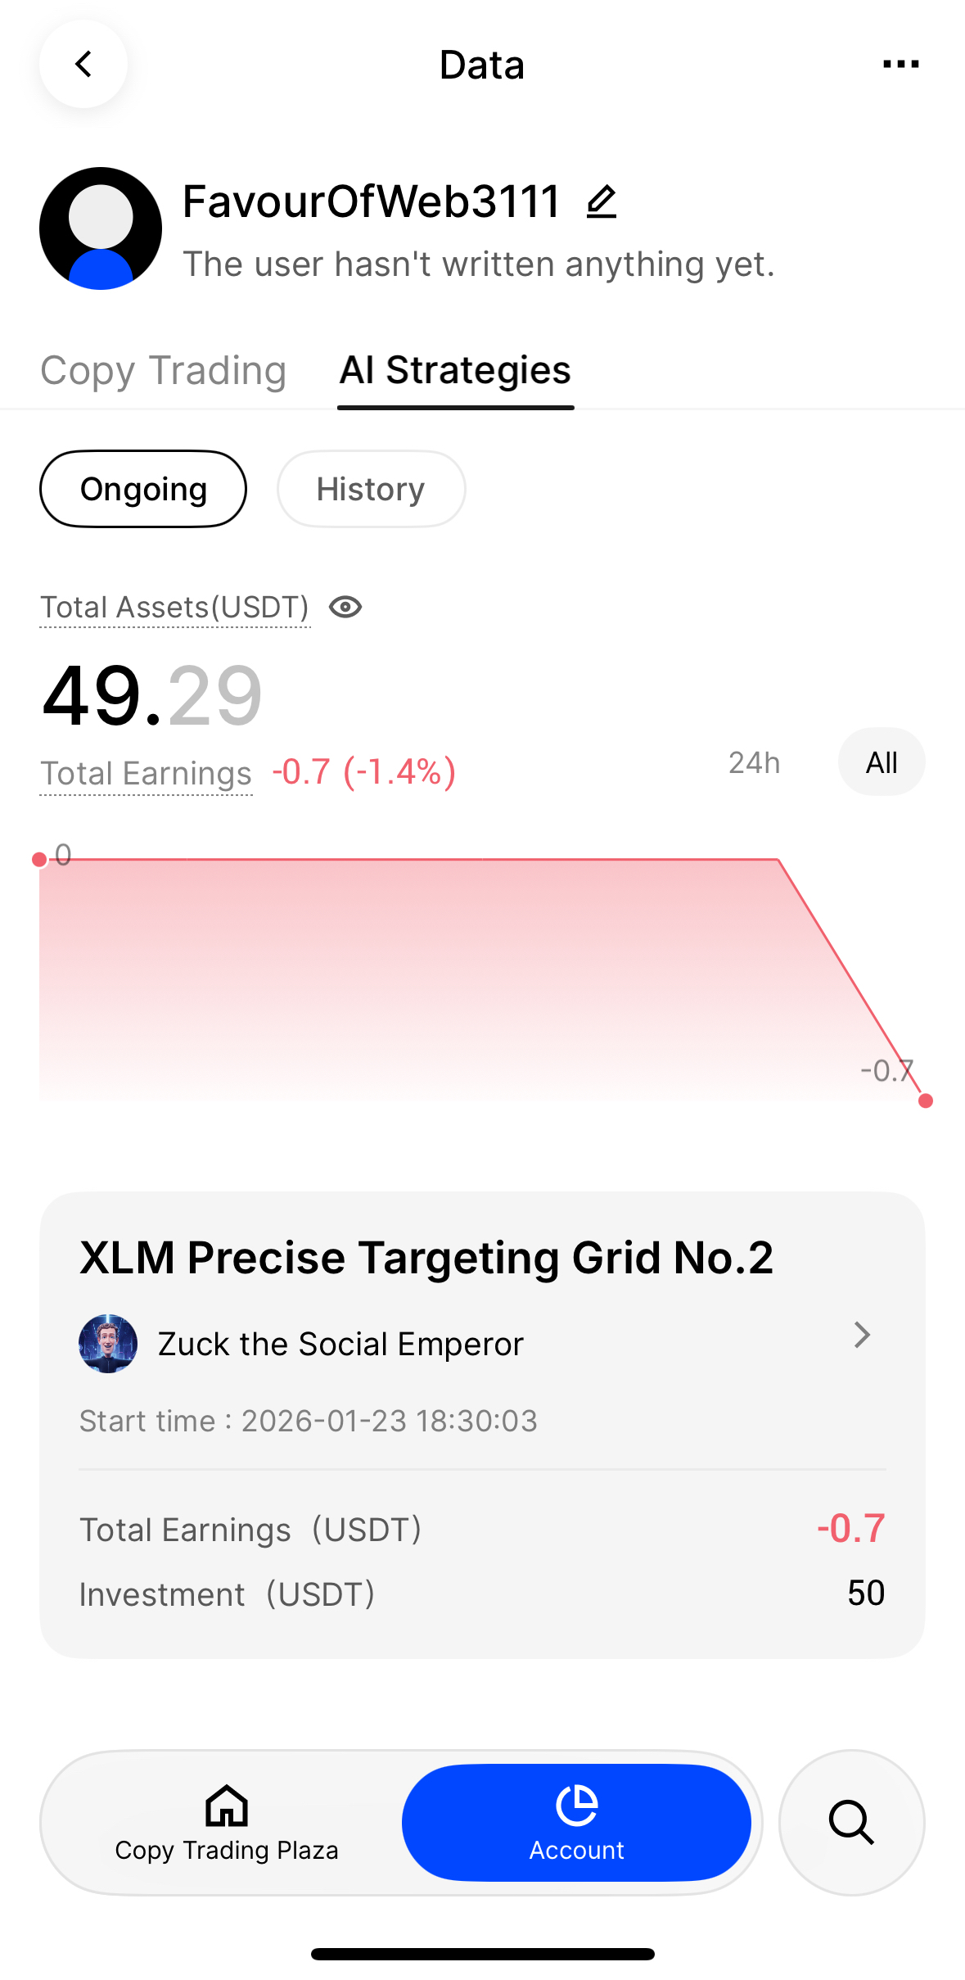Switch chart range to 24h

[754, 762]
